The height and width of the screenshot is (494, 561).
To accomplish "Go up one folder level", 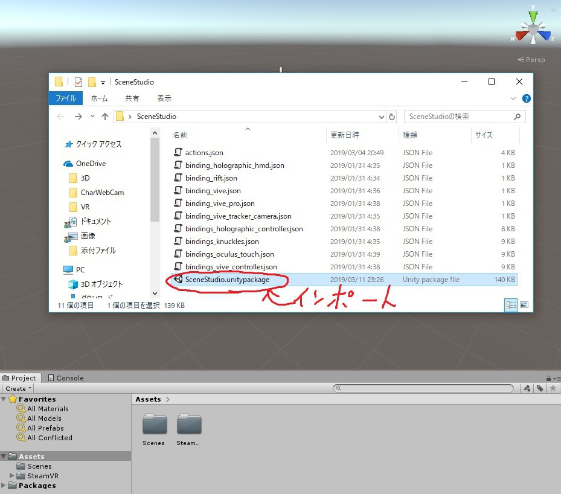I will 105,117.
